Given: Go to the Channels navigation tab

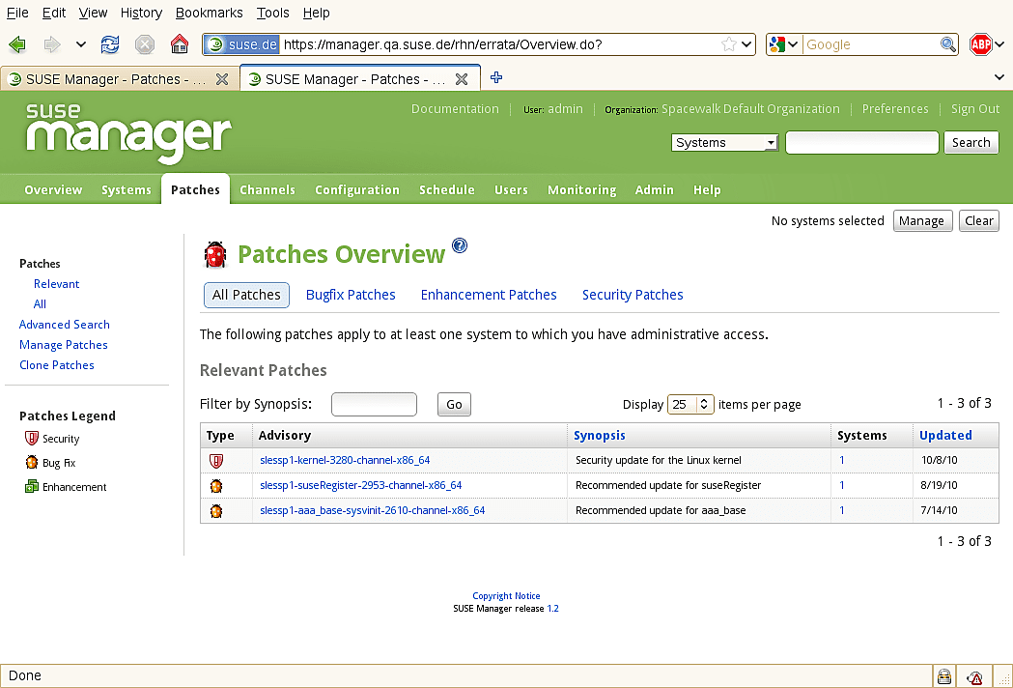Looking at the screenshot, I should (x=267, y=189).
